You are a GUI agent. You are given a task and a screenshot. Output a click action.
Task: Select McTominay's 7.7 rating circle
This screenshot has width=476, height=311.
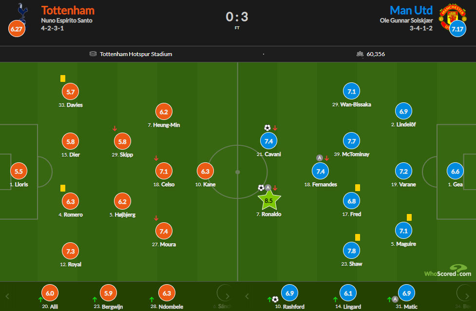352,141
